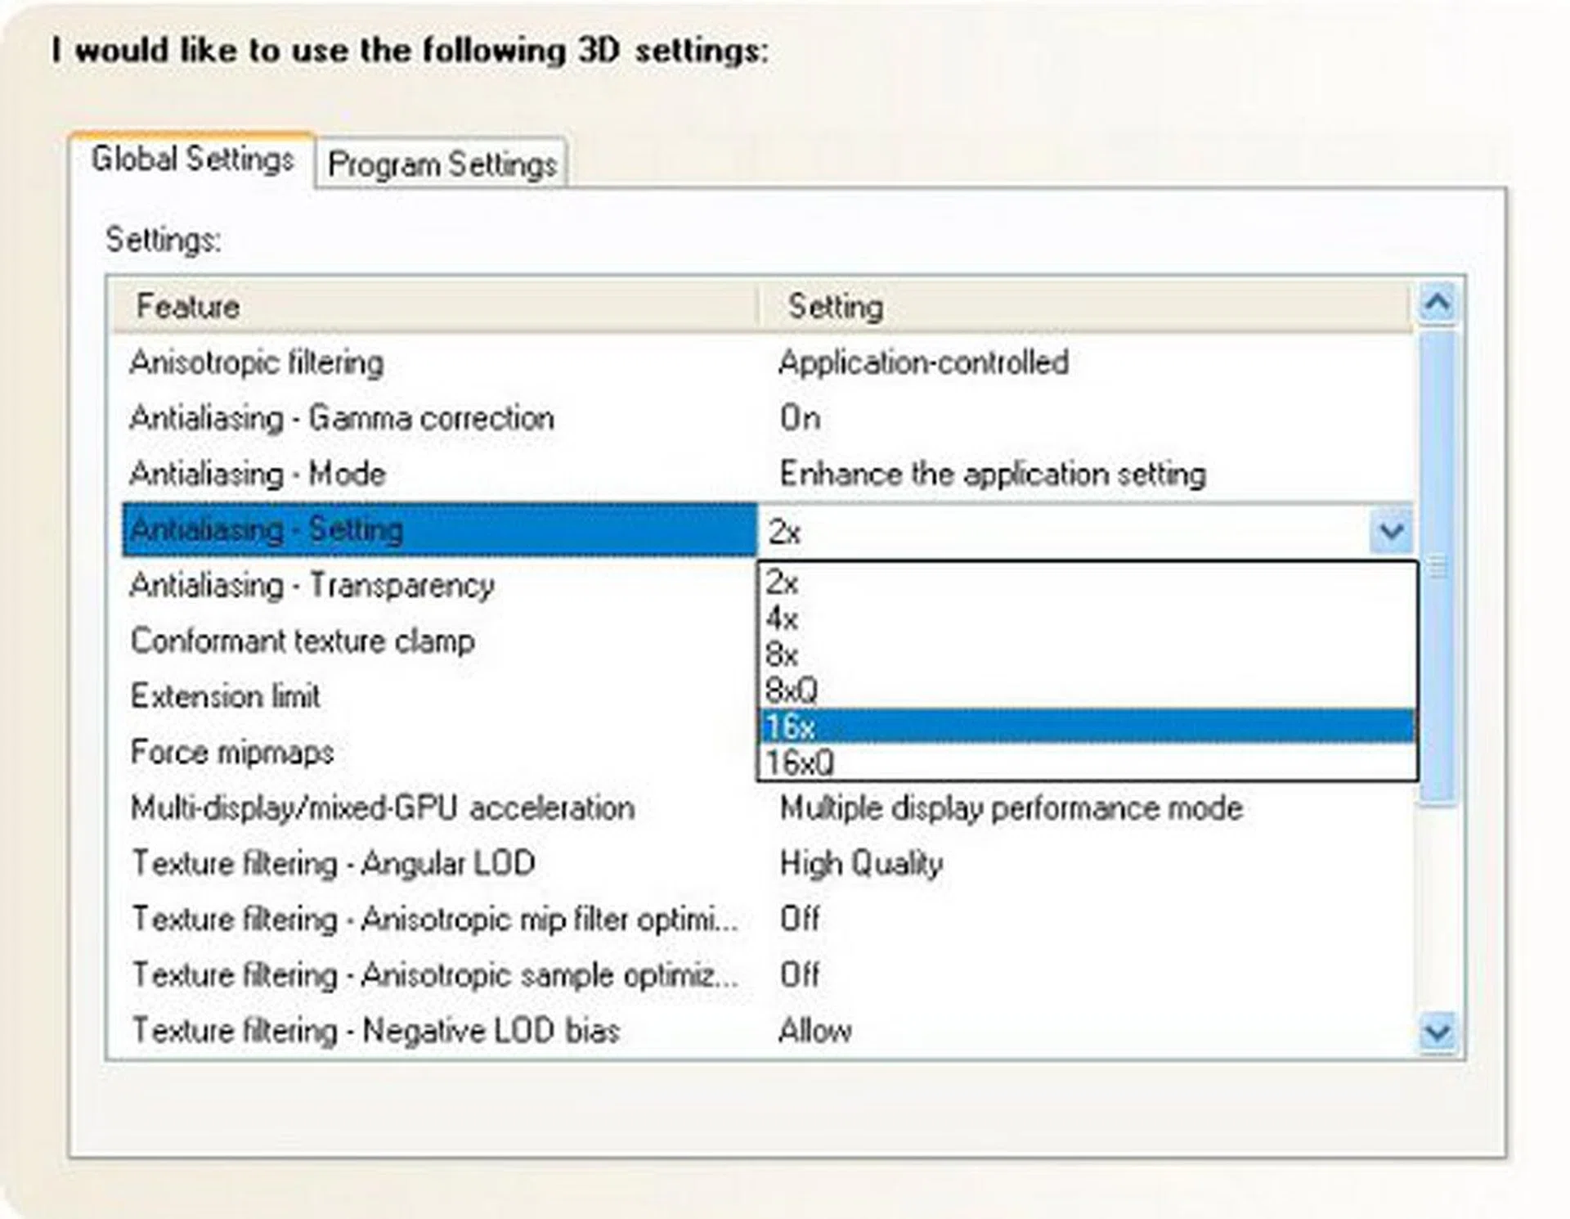Image resolution: width=1570 pixels, height=1219 pixels.
Task: Click the scroll down arrow button
Action: [1437, 1032]
